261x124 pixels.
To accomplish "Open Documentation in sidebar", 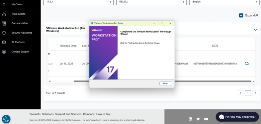I will tap(20, 23).
